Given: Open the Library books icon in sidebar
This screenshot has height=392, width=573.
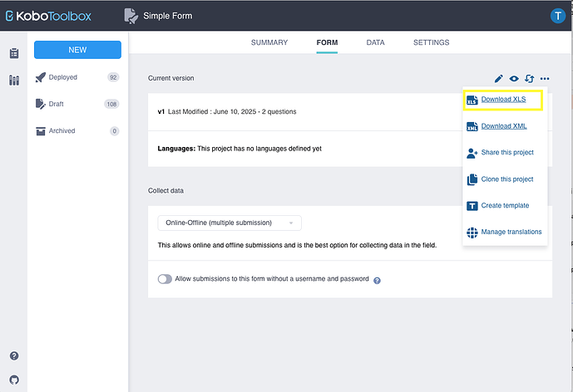Looking at the screenshot, I should pos(14,80).
